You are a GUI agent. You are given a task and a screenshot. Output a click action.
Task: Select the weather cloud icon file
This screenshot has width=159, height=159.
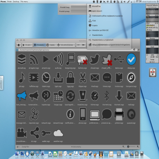click(x=58, y=133)
